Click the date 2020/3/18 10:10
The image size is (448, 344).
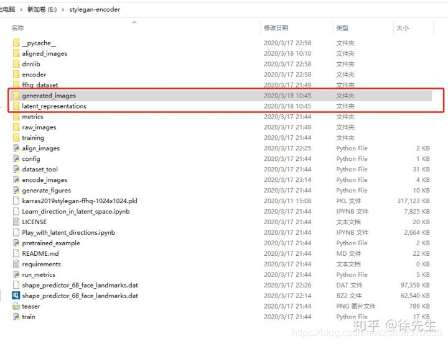pyautogui.click(x=287, y=53)
